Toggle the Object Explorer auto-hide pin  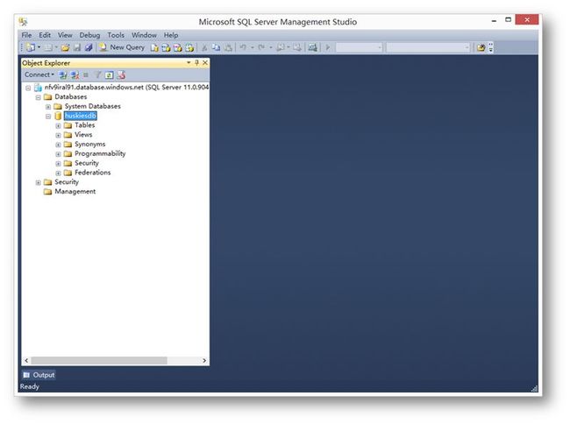coord(196,63)
